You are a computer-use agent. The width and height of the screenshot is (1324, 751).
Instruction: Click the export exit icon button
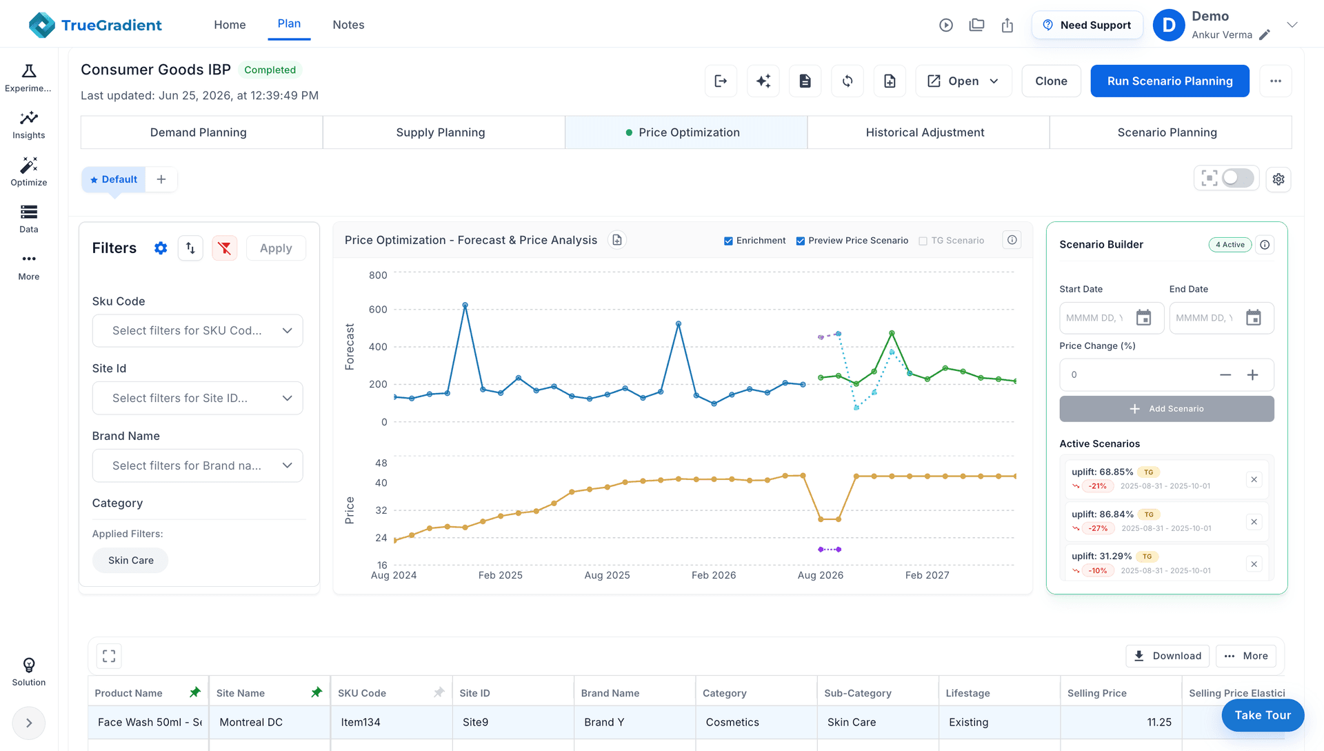(x=721, y=81)
